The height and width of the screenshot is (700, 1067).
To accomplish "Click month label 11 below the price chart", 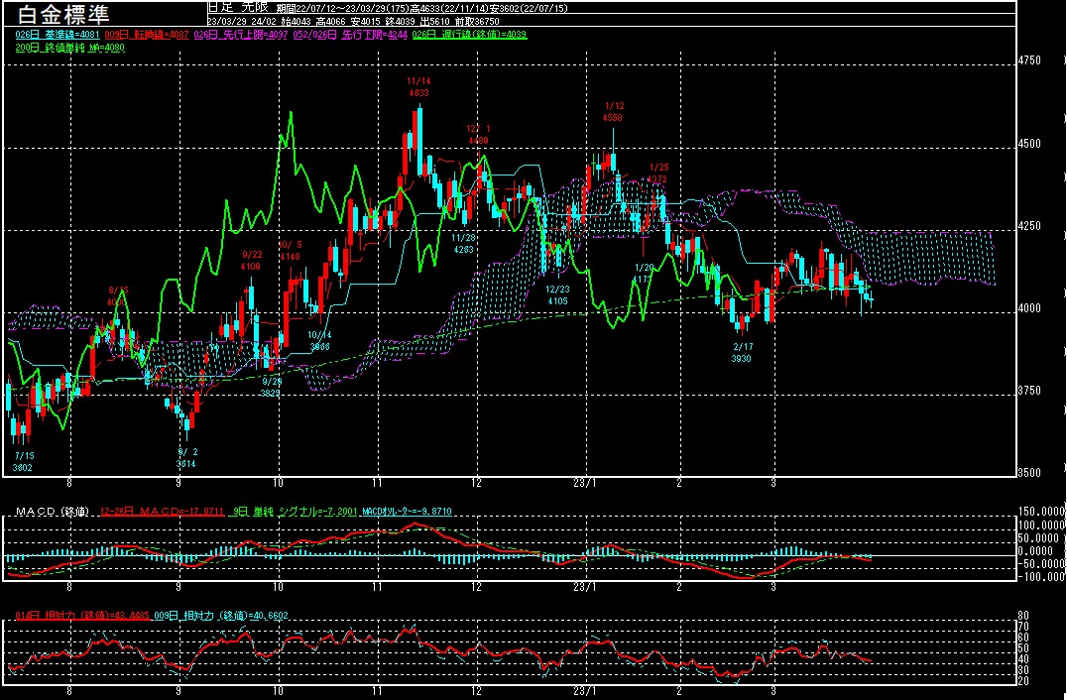I will 377,483.
